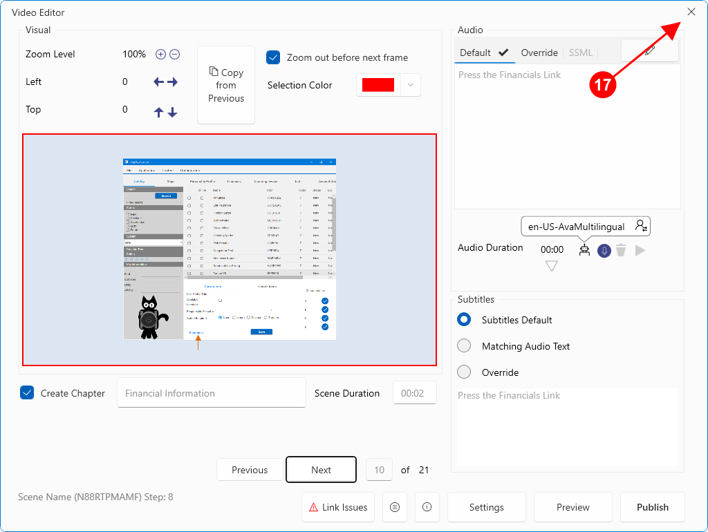Click the robot text-to-speech generate icon

click(x=585, y=251)
